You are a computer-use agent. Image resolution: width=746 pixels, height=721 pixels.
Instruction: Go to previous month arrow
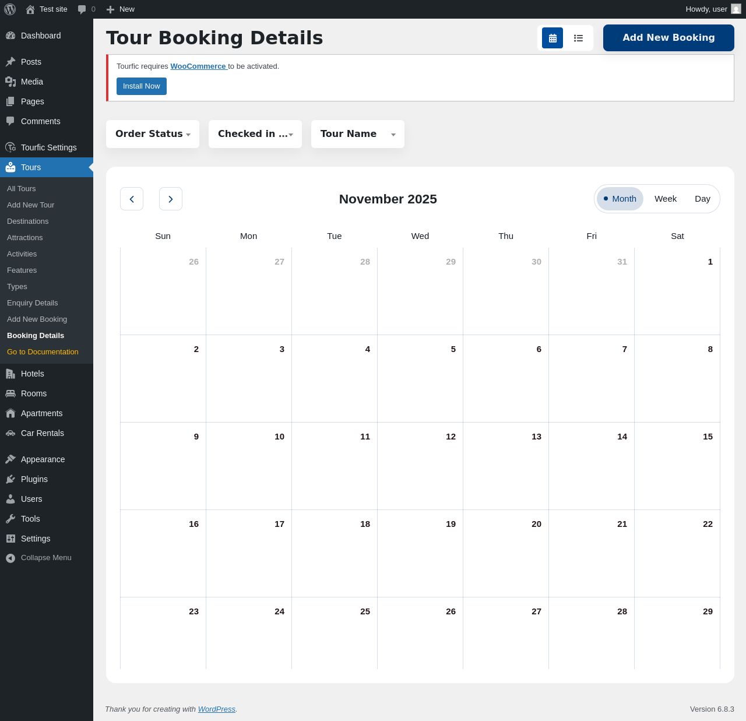point(132,199)
